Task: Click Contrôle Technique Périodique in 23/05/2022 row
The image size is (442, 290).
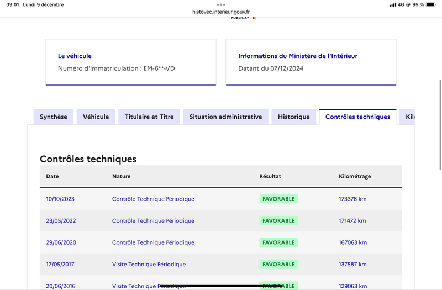Action: coord(153,220)
